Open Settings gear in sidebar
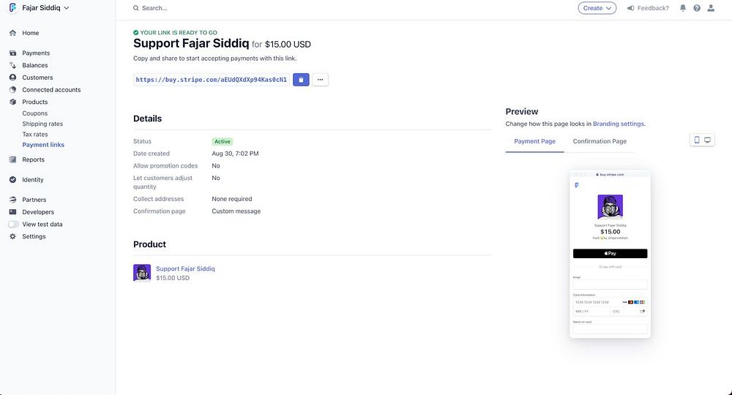This screenshot has width=732, height=395. [x=13, y=236]
